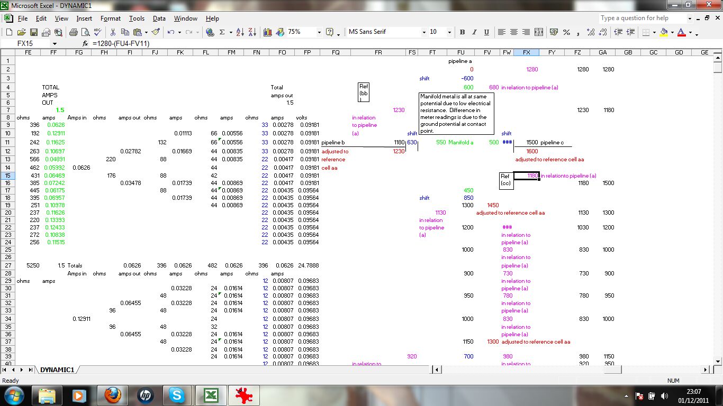Click the Format Painter brush icon
The image size is (723, 406).
tap(156, 32)
